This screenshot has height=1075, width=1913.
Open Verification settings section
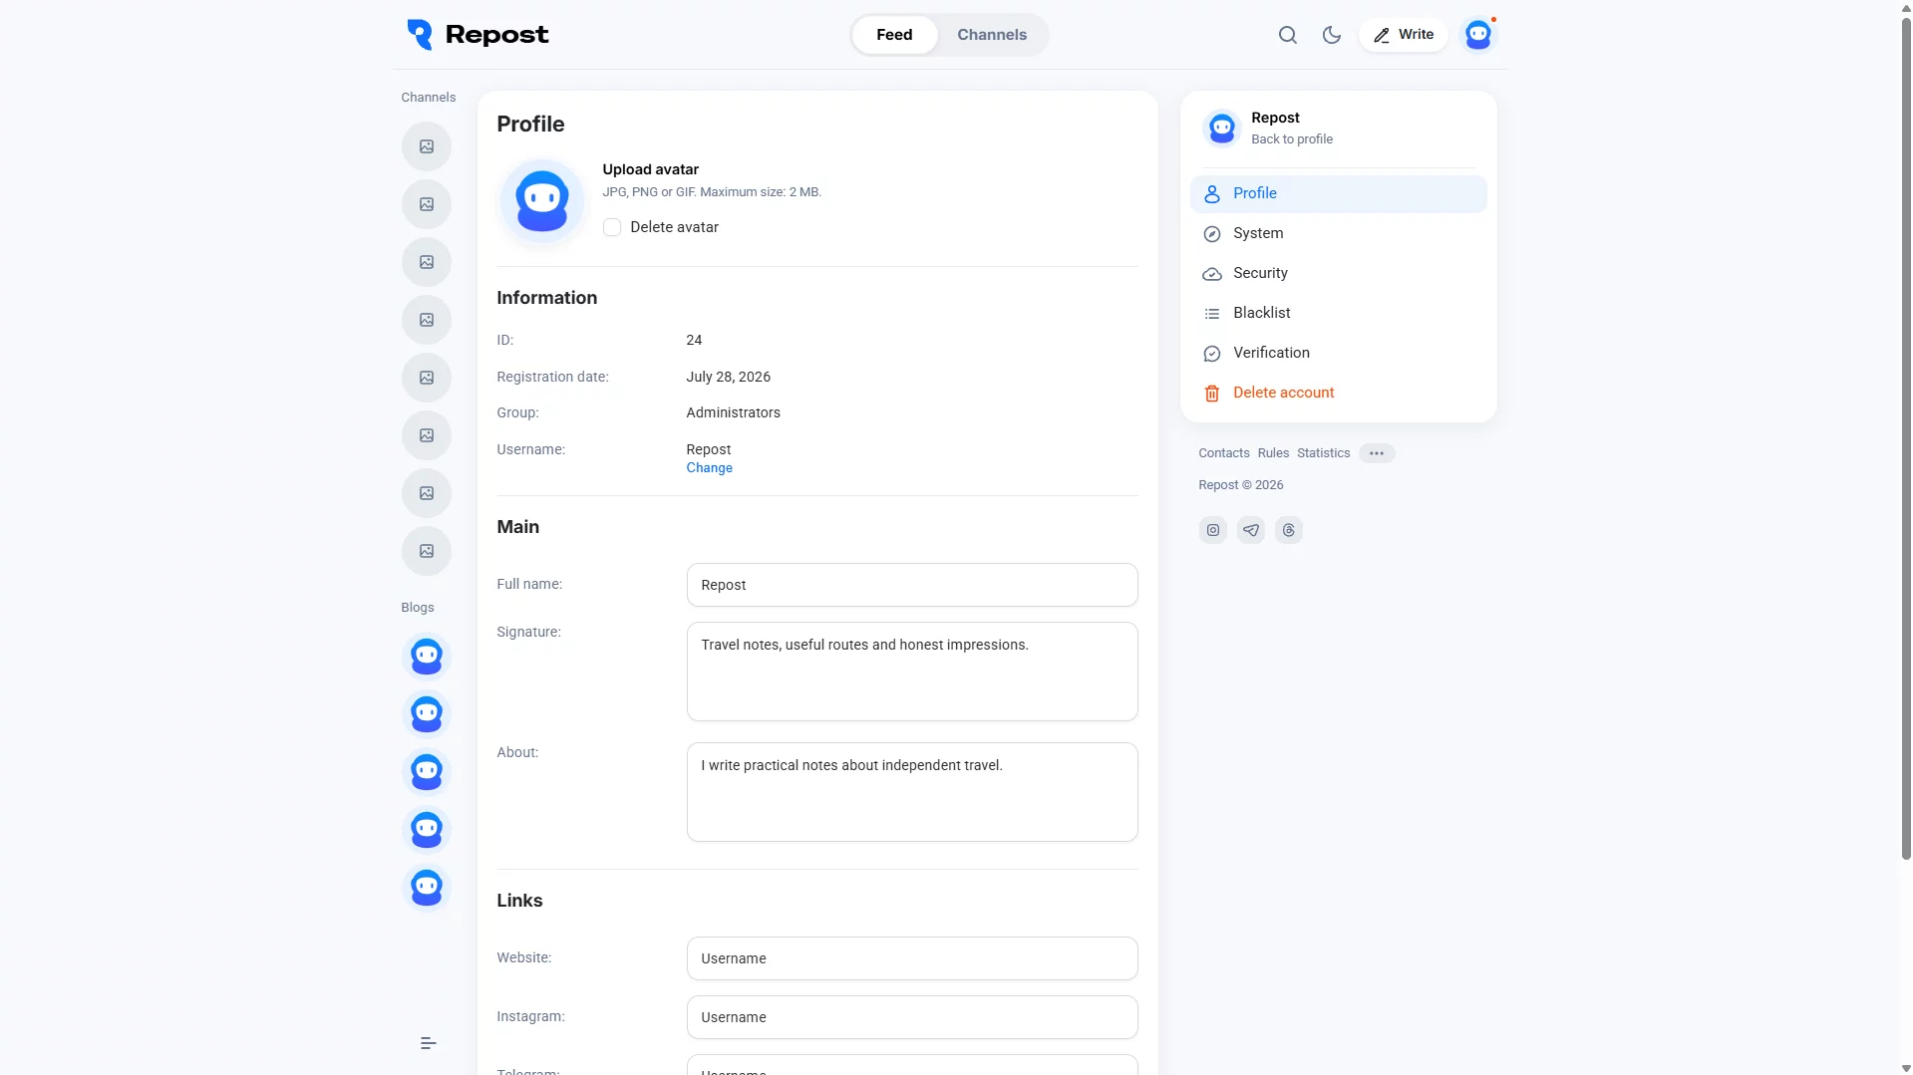(1338, 353)
